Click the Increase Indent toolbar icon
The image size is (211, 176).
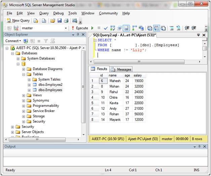[194, 28]
